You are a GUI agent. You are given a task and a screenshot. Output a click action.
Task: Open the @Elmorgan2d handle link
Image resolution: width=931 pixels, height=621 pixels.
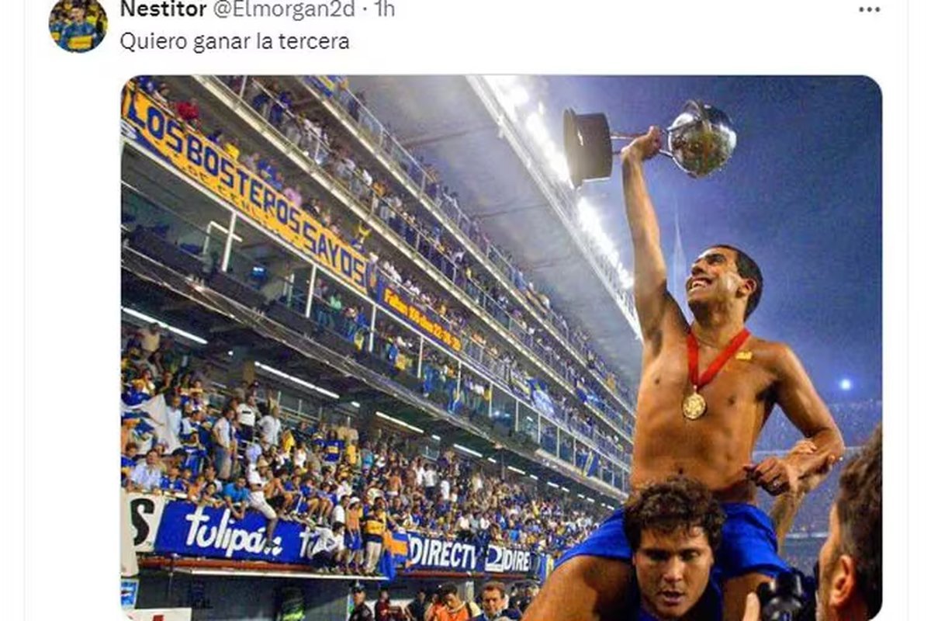click(283, 9)
